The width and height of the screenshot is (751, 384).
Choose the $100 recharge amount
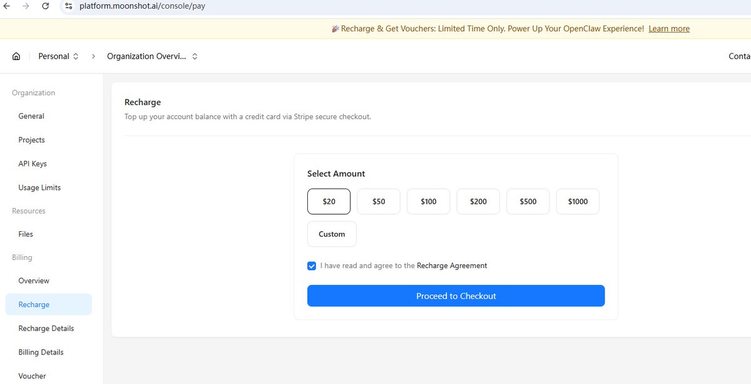coord(429,202)
